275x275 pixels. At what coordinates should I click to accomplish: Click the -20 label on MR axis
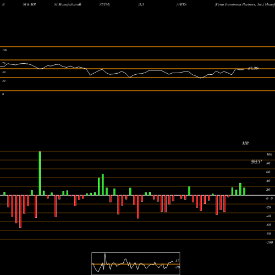[x=268, y=207]
